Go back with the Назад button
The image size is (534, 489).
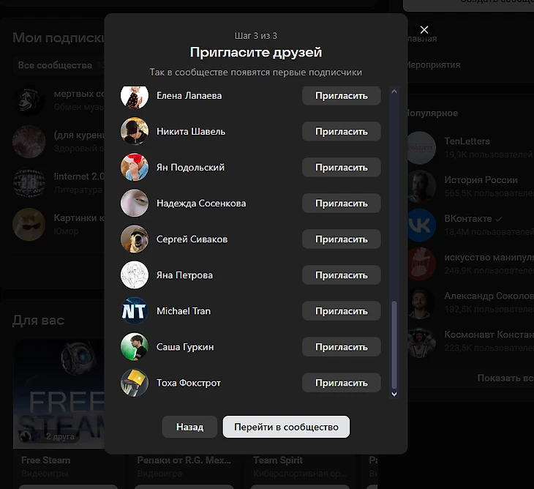(189, 427)
